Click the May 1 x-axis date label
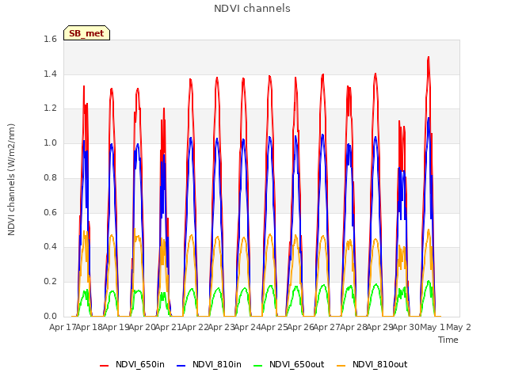Screen dimensions: 507x380 pyautogui.click(x=433, y=327)
